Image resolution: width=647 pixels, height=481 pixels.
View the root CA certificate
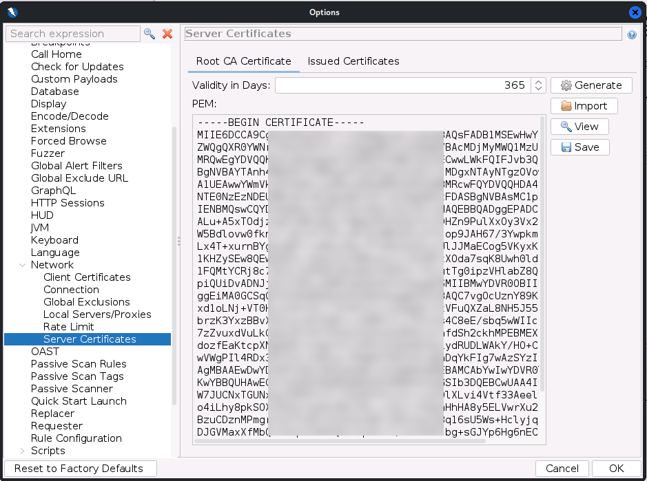579,127
